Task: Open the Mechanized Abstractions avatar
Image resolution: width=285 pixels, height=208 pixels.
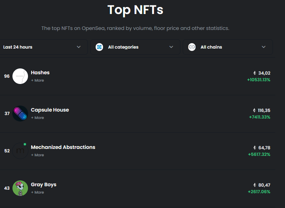Action: click(20, 151)
